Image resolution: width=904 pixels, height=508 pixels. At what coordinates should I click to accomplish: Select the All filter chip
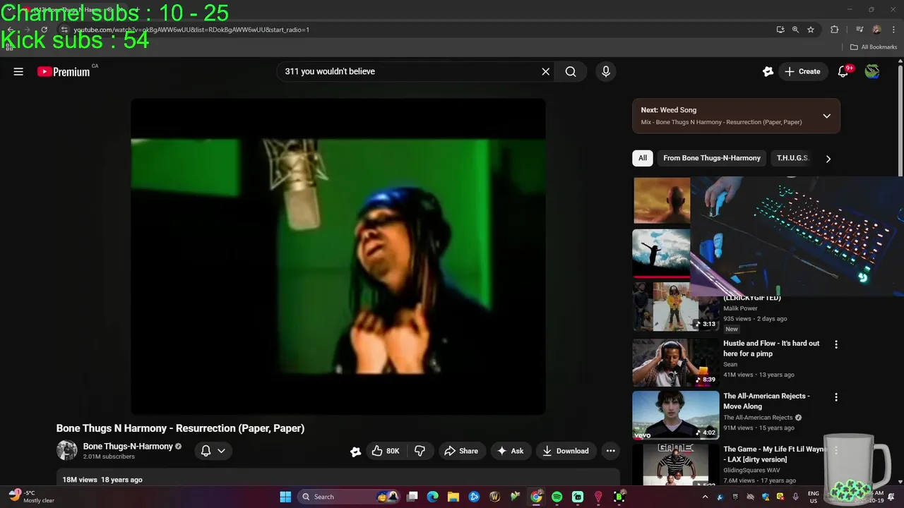[642, 158]
